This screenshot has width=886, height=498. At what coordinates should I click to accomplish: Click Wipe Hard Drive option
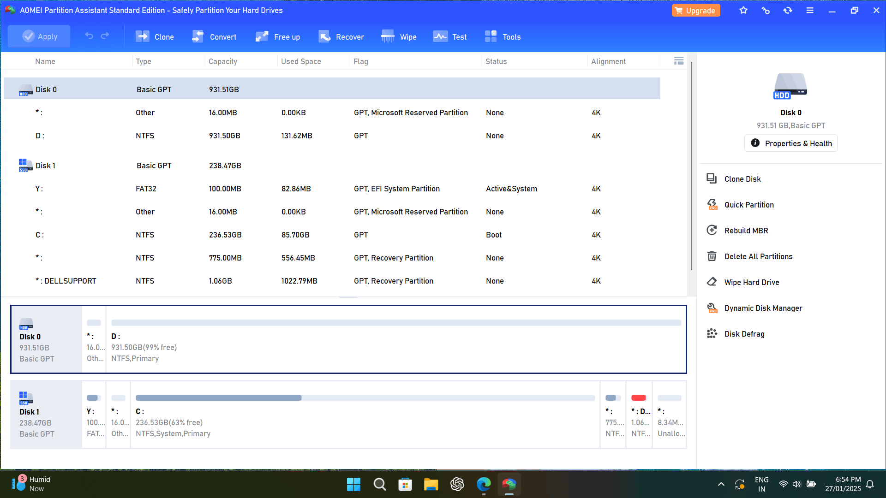point(751,282)
